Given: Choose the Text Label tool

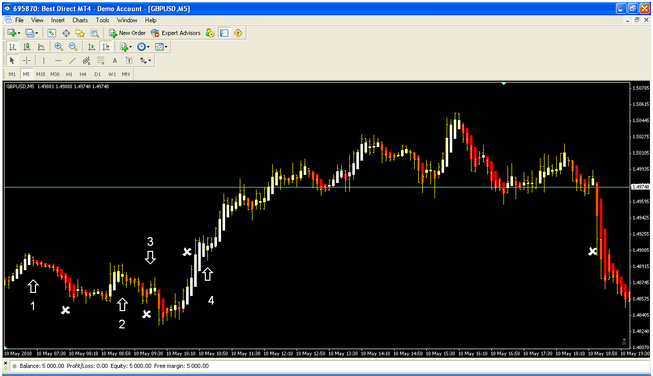Looking at the screenshot, I should pyautogui.click(x=129, y=61).
